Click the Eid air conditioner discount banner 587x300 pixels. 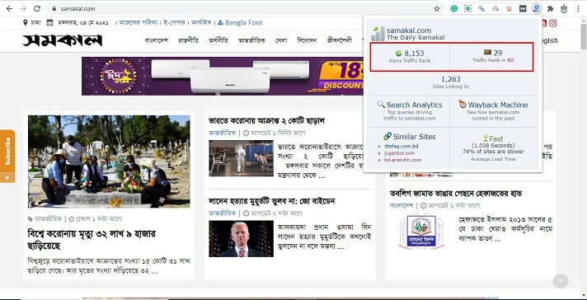pos(223,76)
